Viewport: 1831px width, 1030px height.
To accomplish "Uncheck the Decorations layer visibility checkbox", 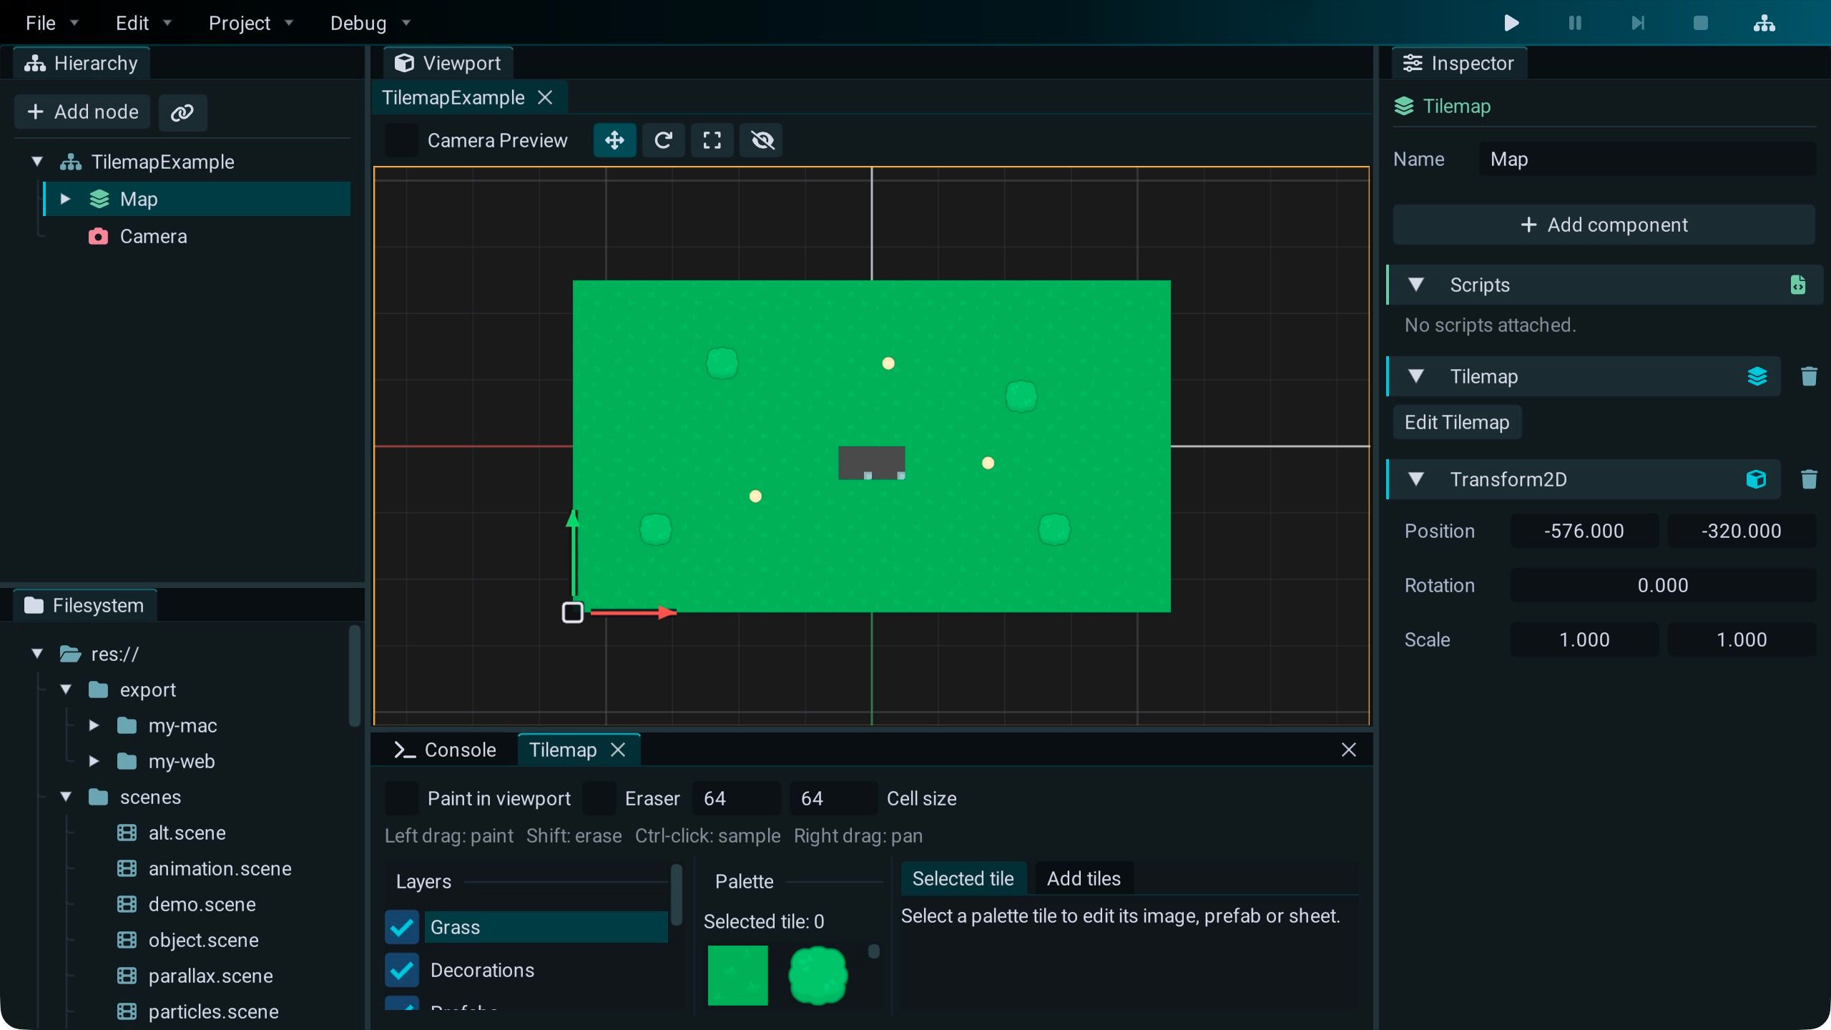I will [x=401, y=970].
